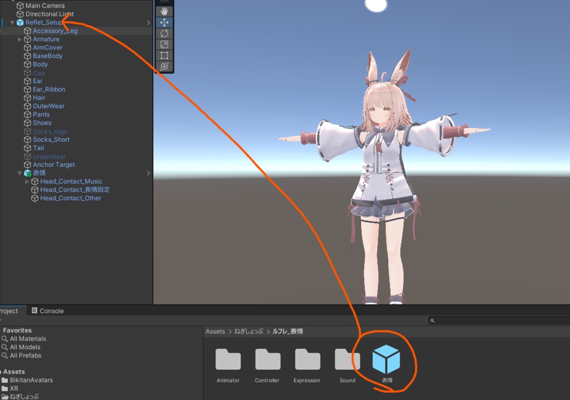Select disabled Cap object
Image resolution: width=570 pixels, height=400 pixels.
coord(39,73)
